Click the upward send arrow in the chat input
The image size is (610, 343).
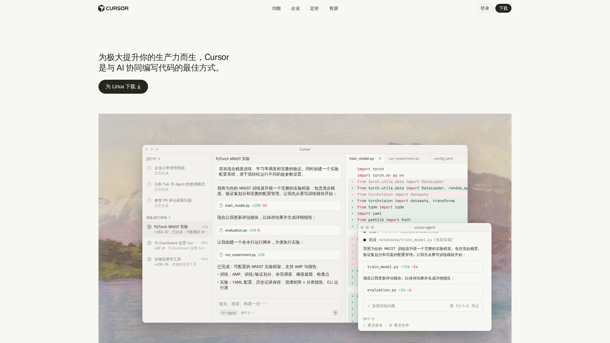tap(335, 313)
